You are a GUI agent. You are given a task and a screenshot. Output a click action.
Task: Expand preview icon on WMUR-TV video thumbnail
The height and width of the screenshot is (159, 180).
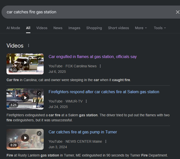coord(39,93)
